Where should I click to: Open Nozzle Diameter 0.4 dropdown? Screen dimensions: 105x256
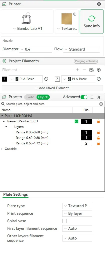[35, 49]
